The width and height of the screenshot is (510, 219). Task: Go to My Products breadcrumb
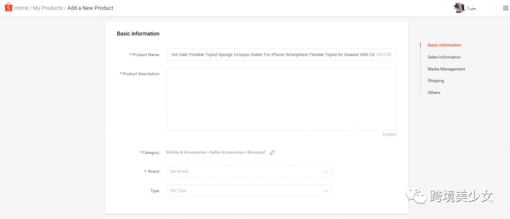[x=48, y=8]
